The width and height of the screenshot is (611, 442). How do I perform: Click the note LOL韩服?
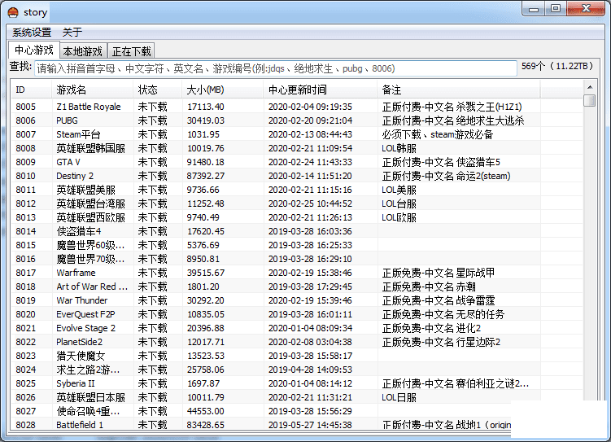click(x=399, y=148)
